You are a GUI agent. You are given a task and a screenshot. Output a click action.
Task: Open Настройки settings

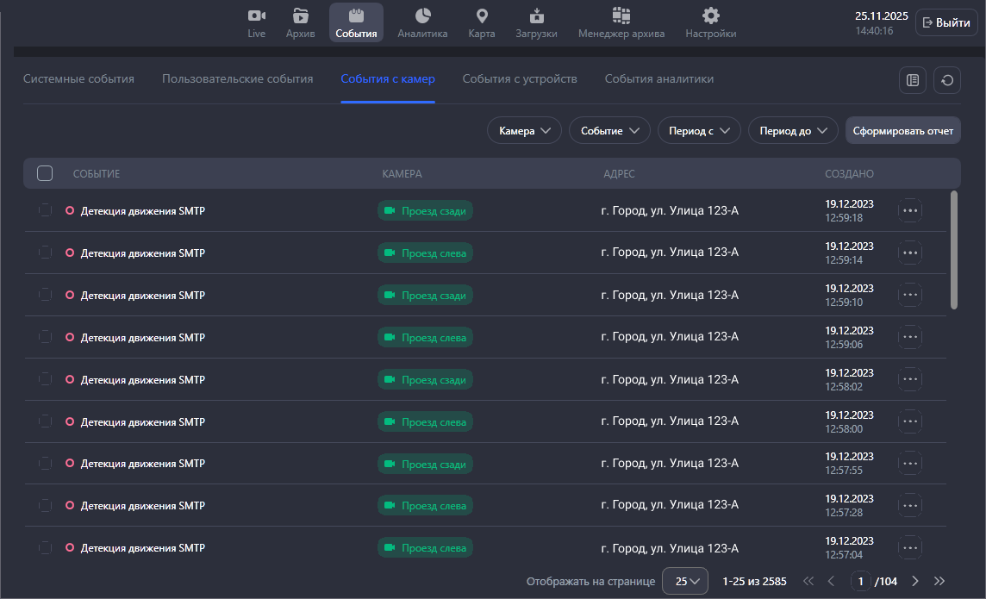710,22
